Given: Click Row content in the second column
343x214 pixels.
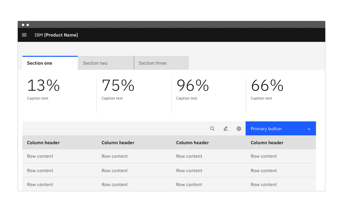Looking at the screenshot, I should click(114, 156).
